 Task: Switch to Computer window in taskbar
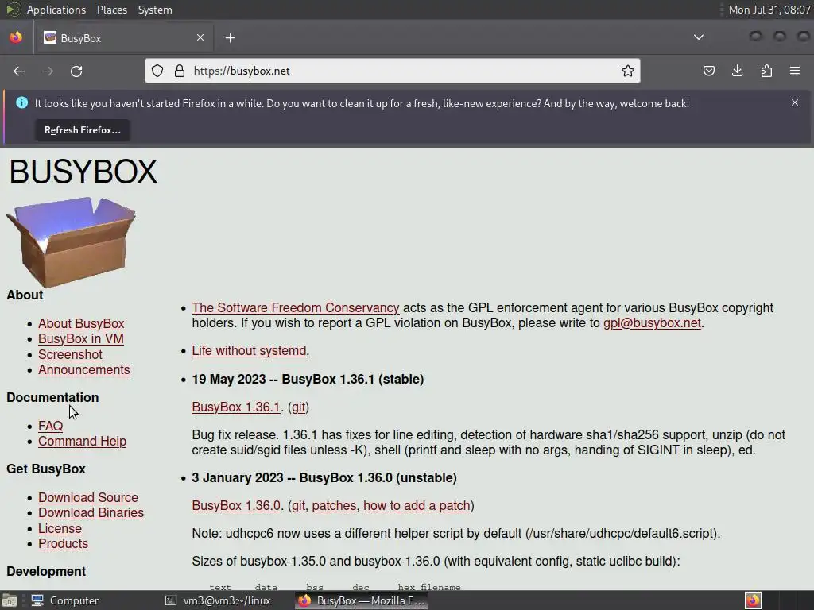(64, 600)
